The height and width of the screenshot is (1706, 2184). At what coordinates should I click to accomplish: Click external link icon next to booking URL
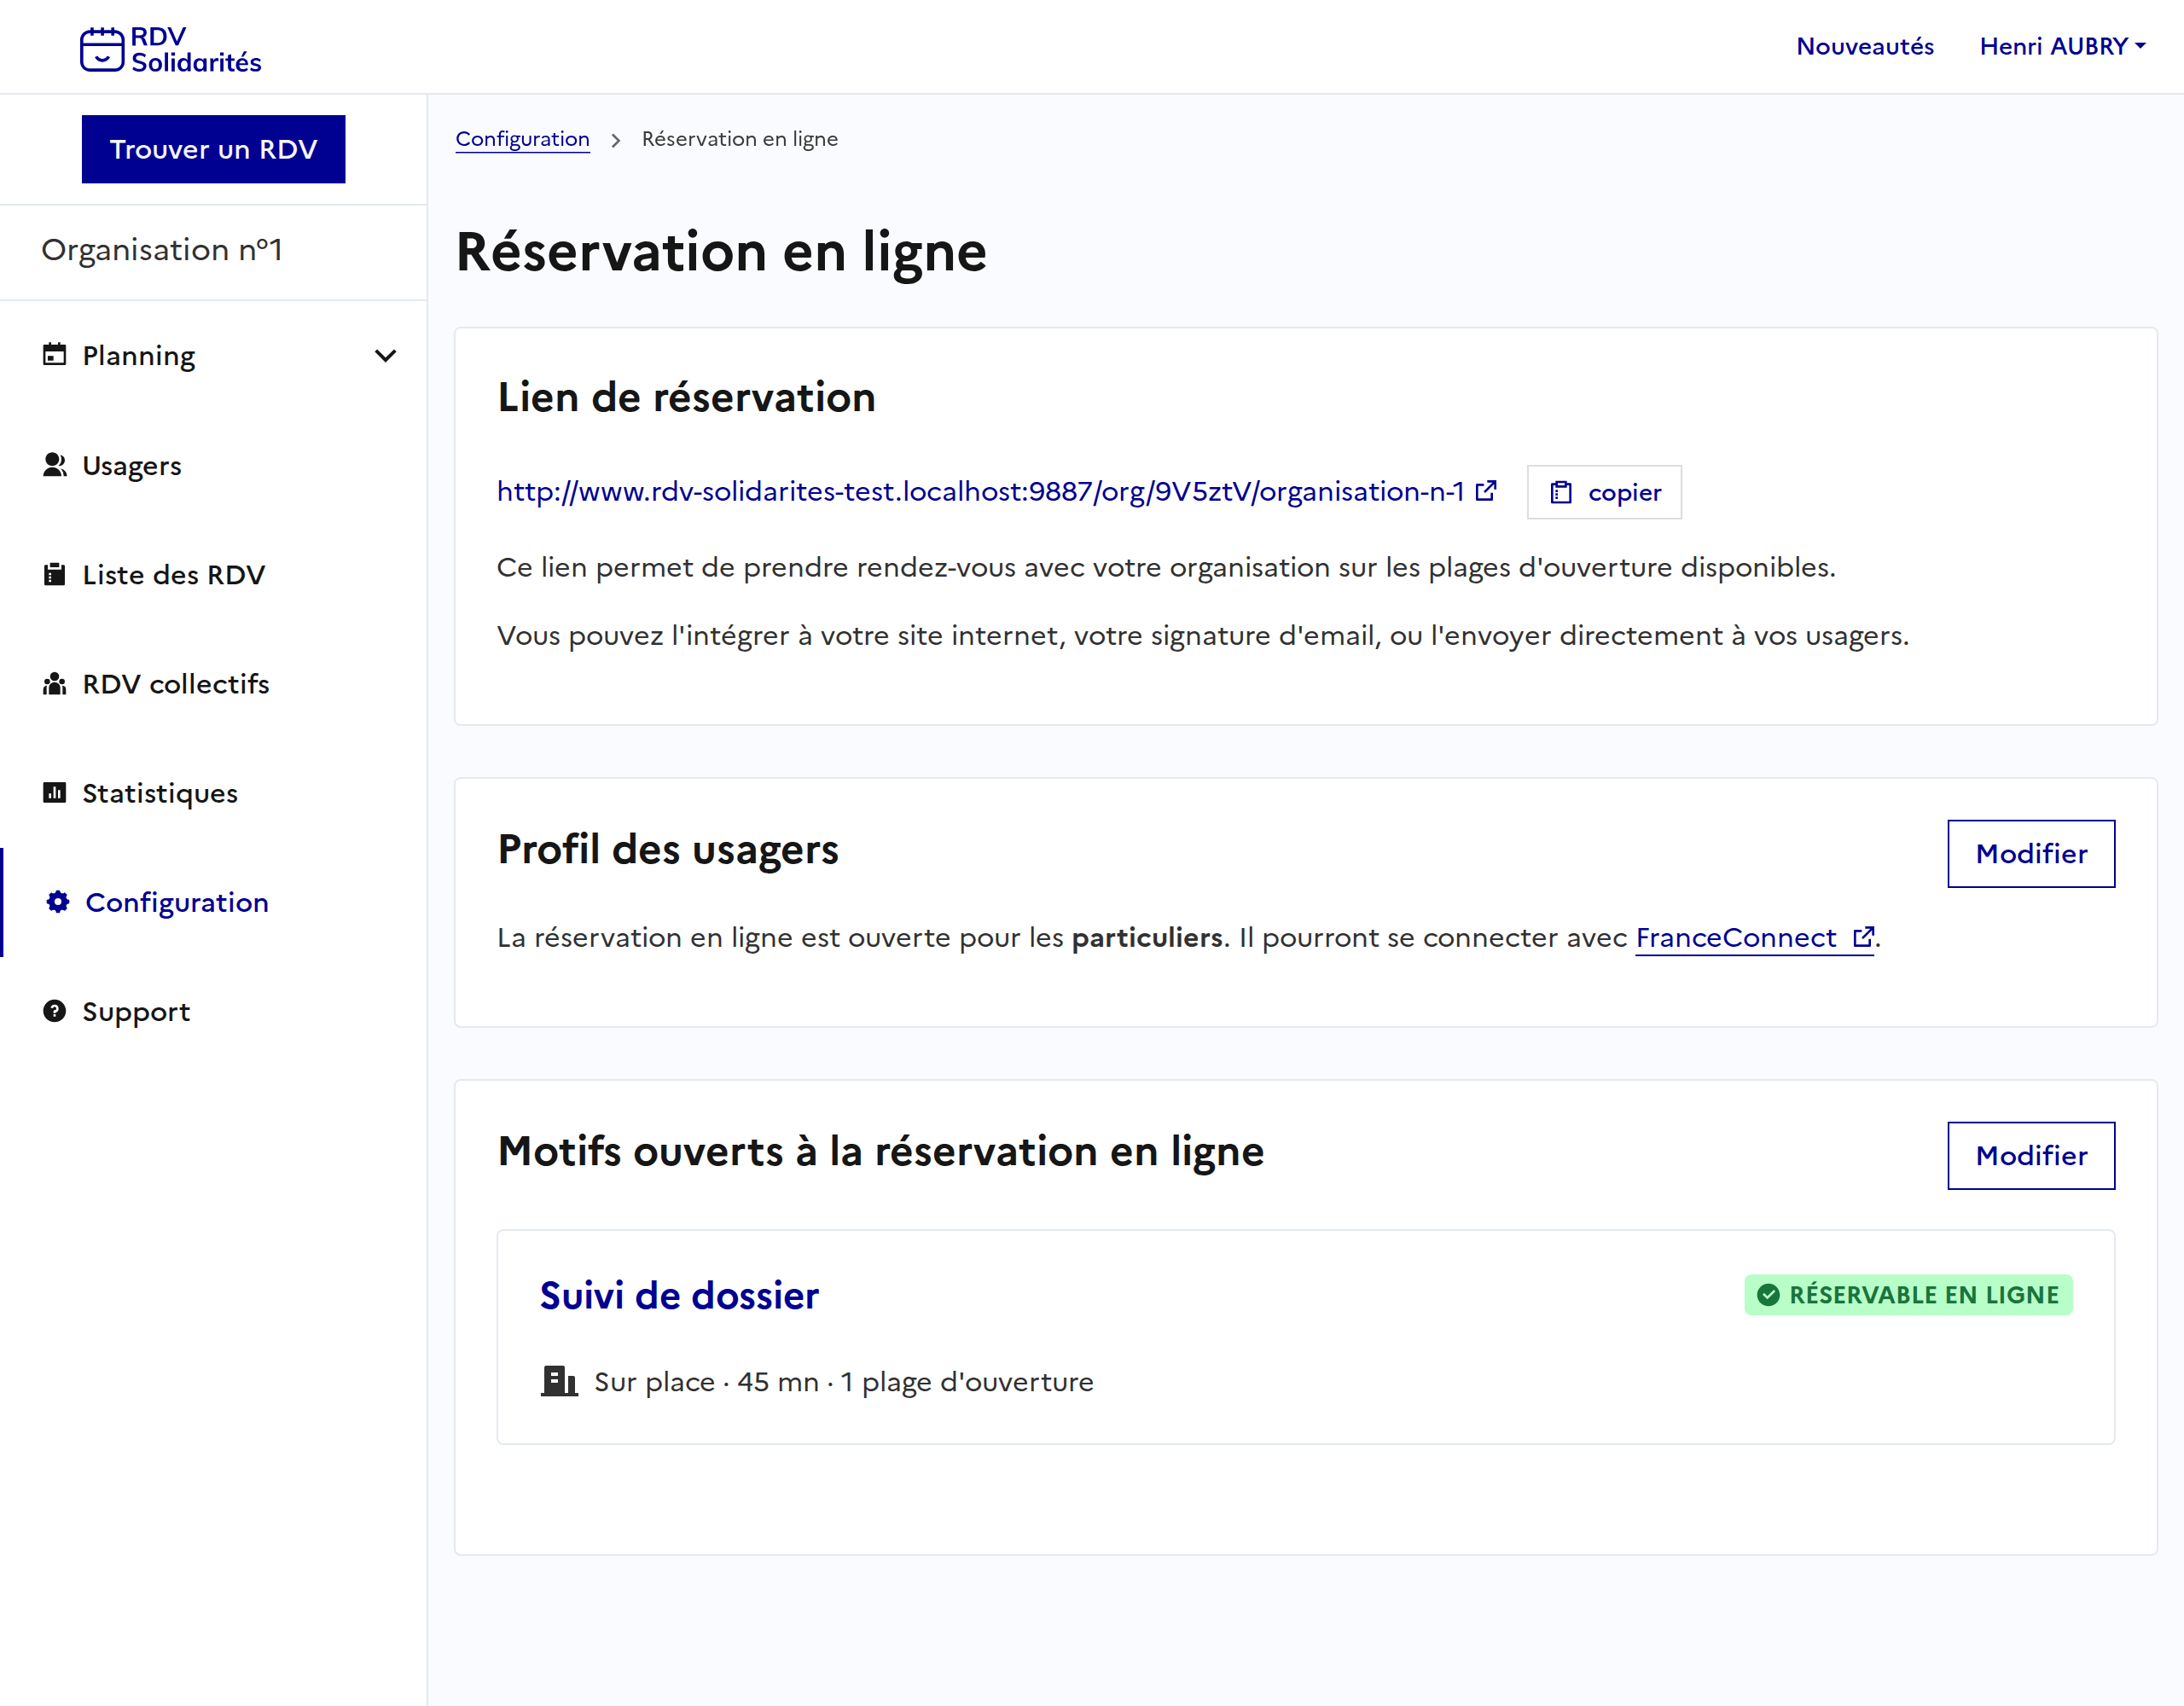[x=1487, y=490]
